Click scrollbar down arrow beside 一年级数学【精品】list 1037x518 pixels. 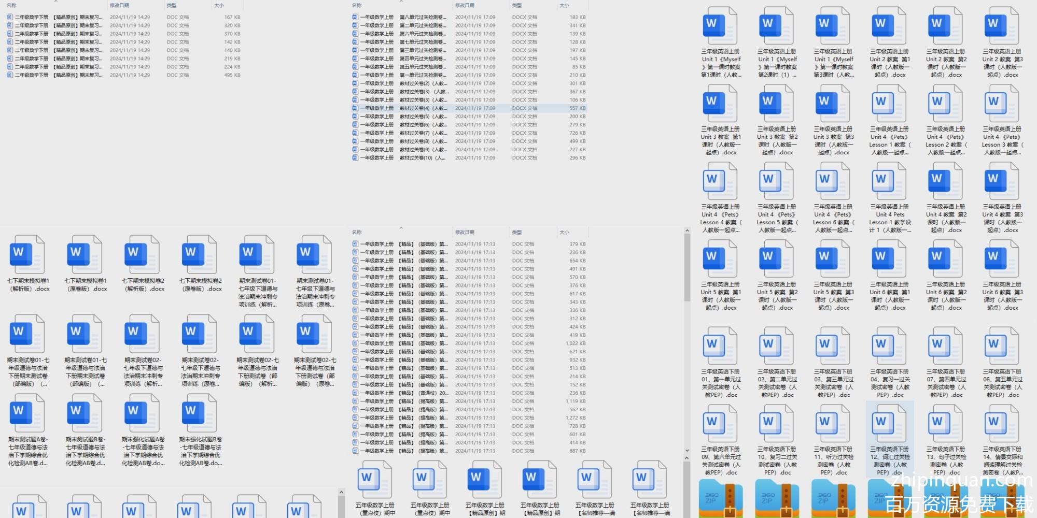pos(687,451)
